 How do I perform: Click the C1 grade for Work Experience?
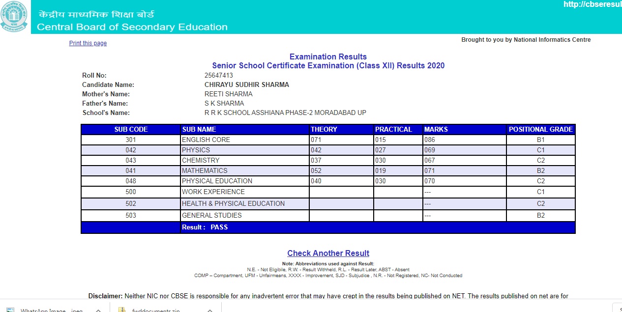point(541,192)
